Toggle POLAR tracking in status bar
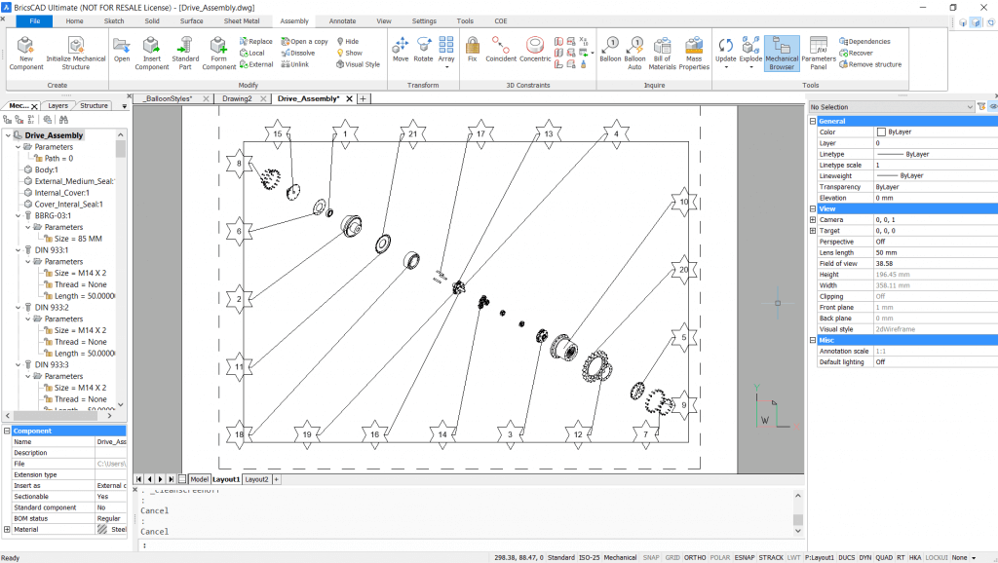Screen dimensions: 998x563 point(720,557)
